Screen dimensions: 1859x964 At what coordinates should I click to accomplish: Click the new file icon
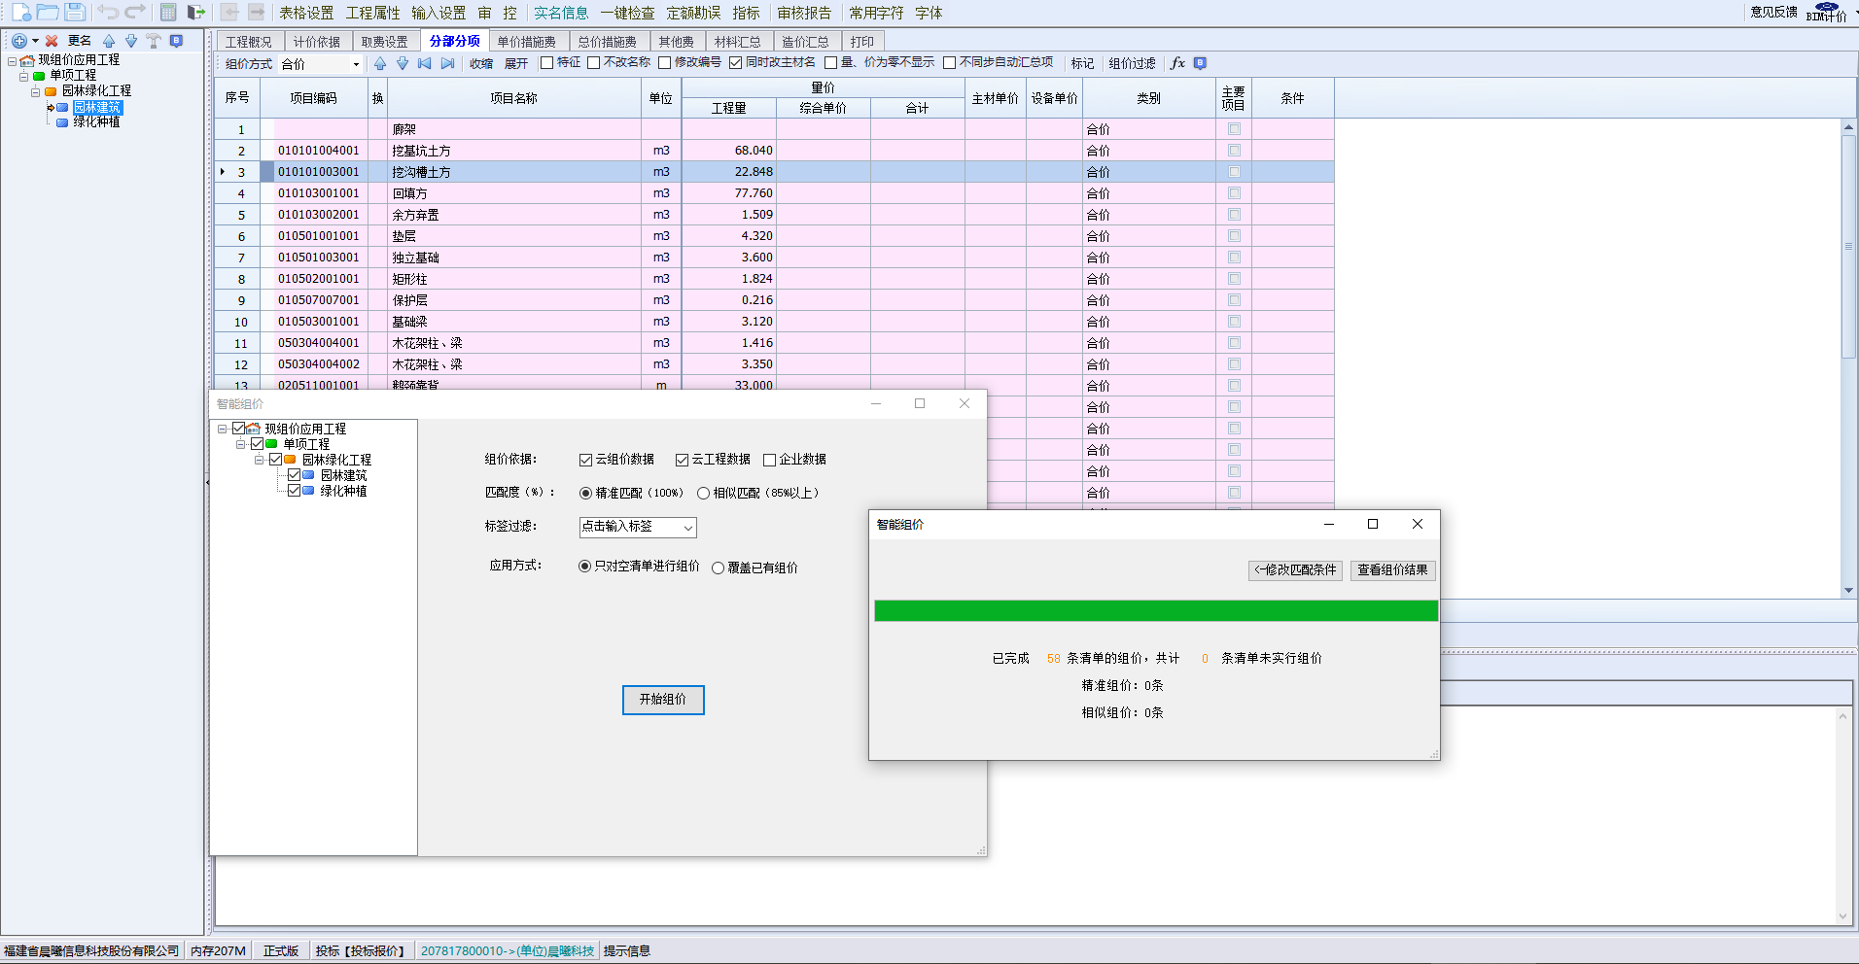(x=20, y=12)
